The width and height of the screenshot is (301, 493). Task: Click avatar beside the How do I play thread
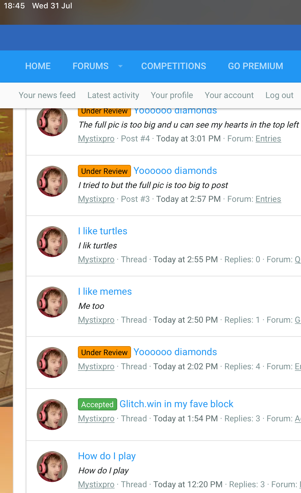point(52,467)
